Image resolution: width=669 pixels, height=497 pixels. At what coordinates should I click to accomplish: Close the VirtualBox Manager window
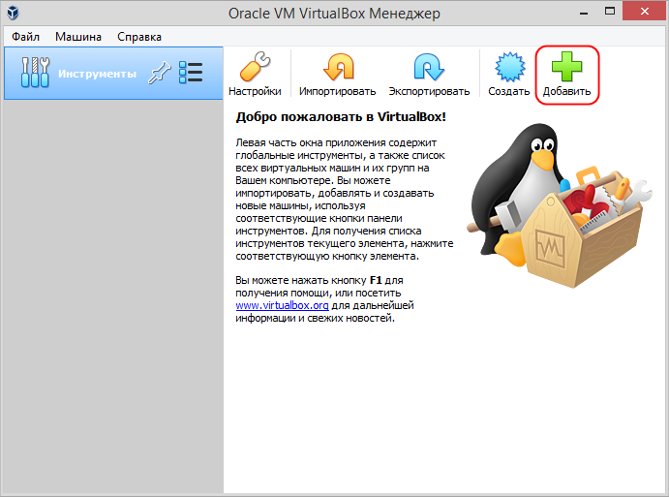point(645,11)
